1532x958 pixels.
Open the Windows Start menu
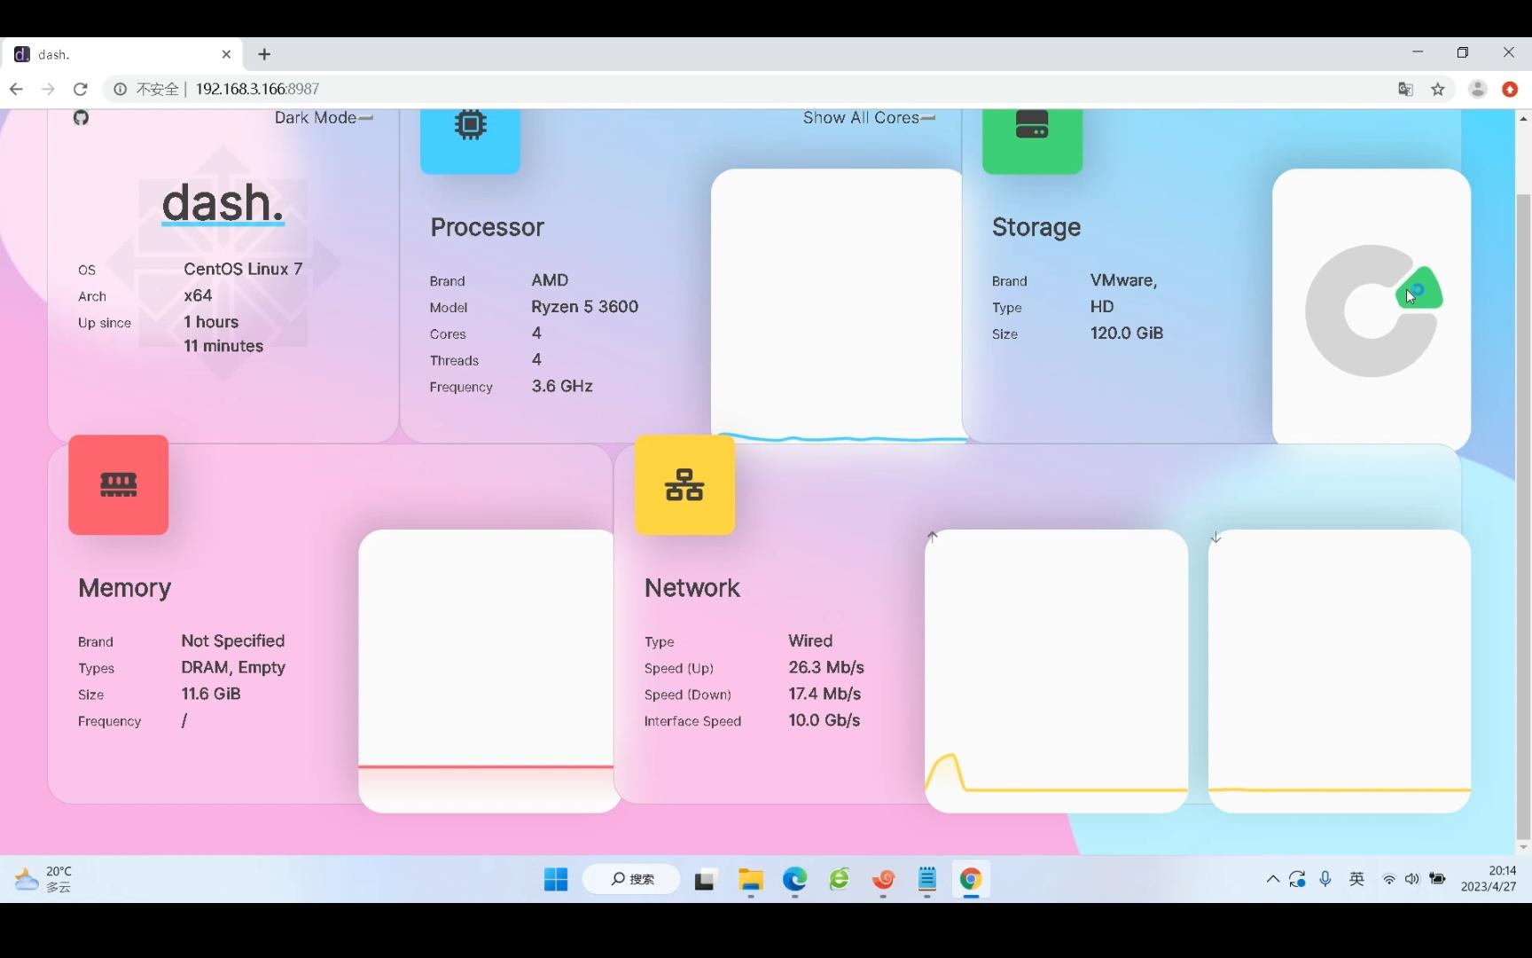tap(556, 879)
